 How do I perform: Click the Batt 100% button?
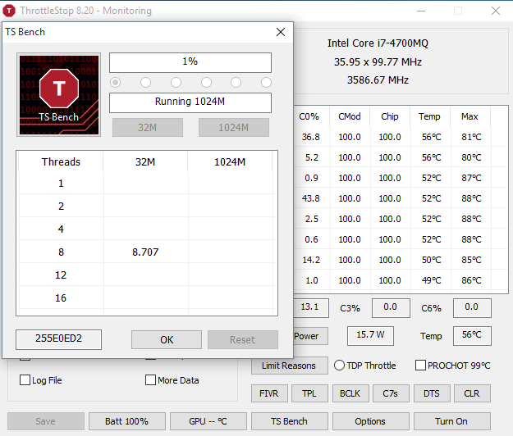click(127, 421)
